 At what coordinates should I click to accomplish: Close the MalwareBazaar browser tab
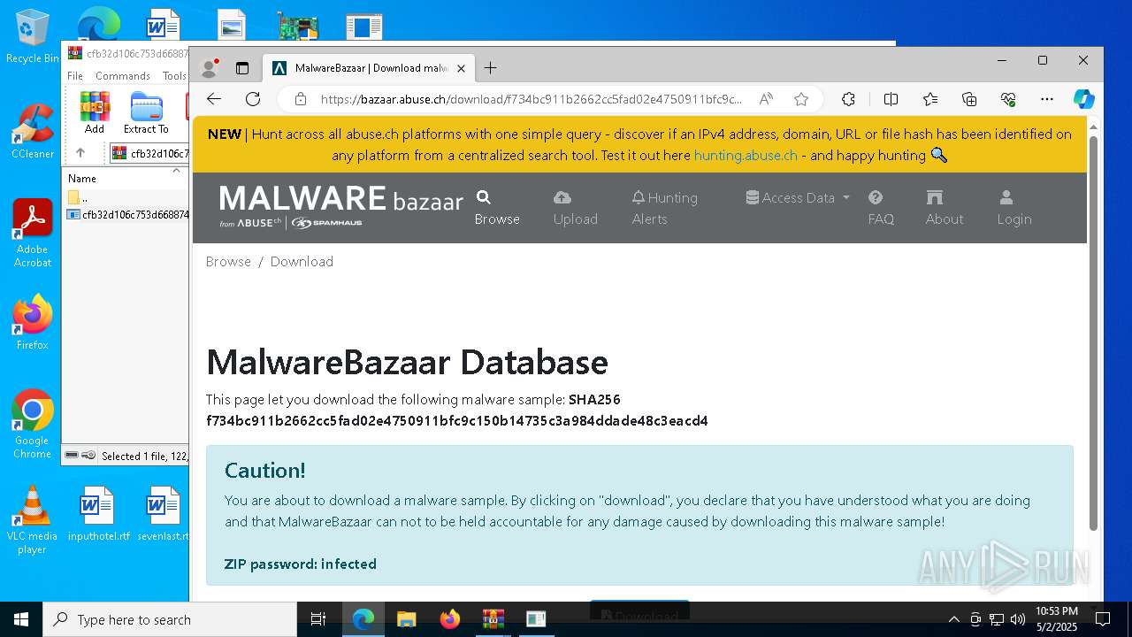pyautogui.click(x=461, y=68)
